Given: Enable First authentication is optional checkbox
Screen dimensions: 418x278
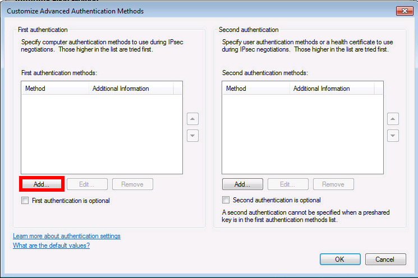Looking at the screenshot, I should 25,201.
